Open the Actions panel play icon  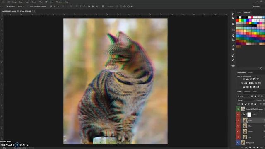point(233,18)
